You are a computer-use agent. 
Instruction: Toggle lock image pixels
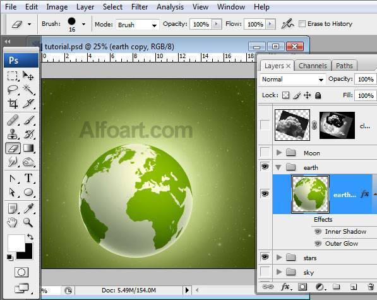[x=297, y=95]
